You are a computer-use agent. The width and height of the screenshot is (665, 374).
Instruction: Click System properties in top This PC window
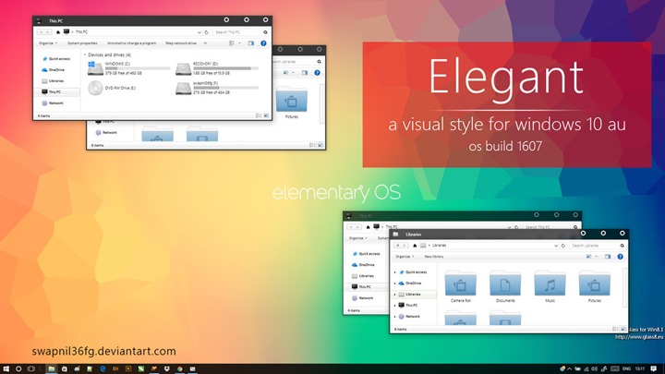tap(82, 43)
